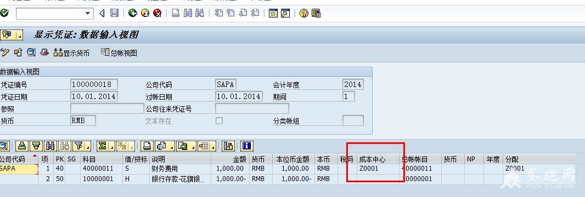The height and width of the screenshot is (197, 585).
Task: Select the SAPA cell in the grid
Action: [19, 169]
